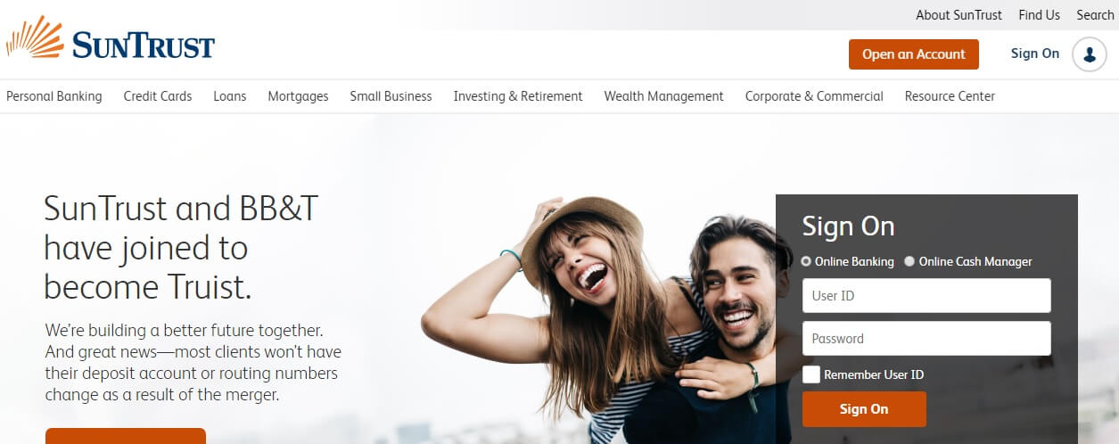This screenshot has width=1119, height=444.
Task: Click the SunTrust sunburst logo
Action: pos(110,38)
